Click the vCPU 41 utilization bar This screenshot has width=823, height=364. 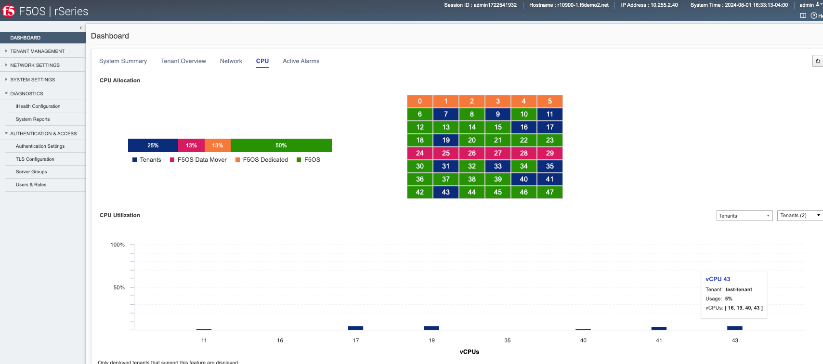(x=659, y=328)
